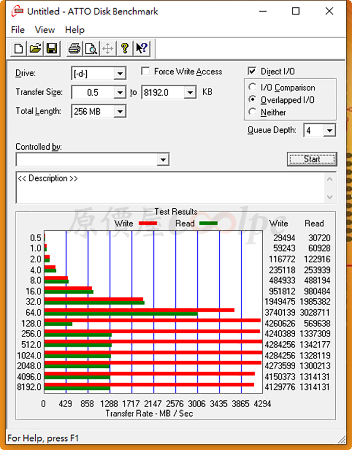352x450 pixels.
Task: Expand the Controlled by dropdown
Action: [x=163, y=159]
